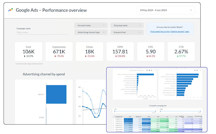216x134 pixels.
Task: Click 'Comparison date range: previous period' note
Action: click(29, 64)
